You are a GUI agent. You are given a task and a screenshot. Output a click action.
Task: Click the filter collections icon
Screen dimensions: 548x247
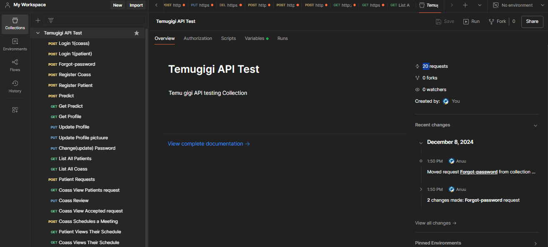point(51,20)
